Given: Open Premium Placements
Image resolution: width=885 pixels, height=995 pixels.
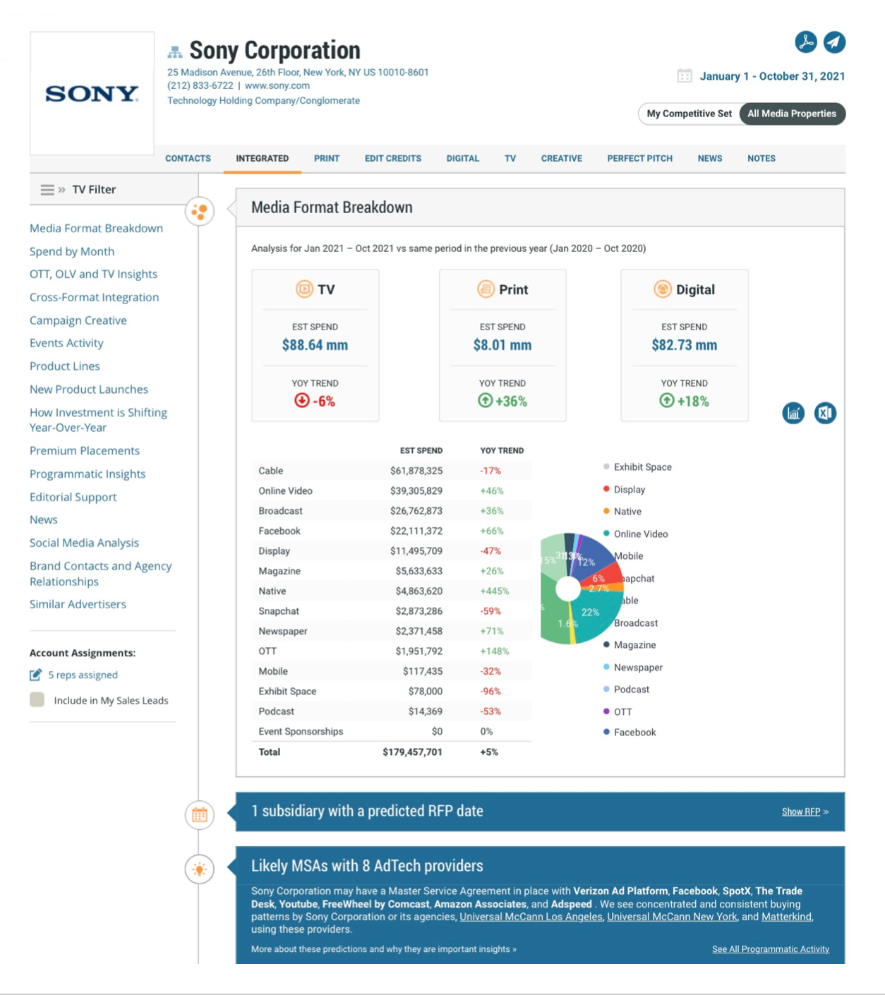Looking at the screenshot, I should [x=85, y=451].
